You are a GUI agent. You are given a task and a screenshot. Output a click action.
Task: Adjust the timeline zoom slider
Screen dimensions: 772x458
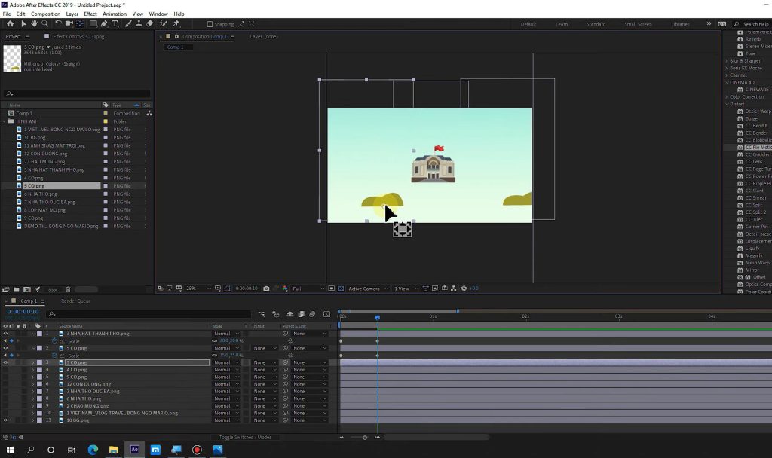364,438
